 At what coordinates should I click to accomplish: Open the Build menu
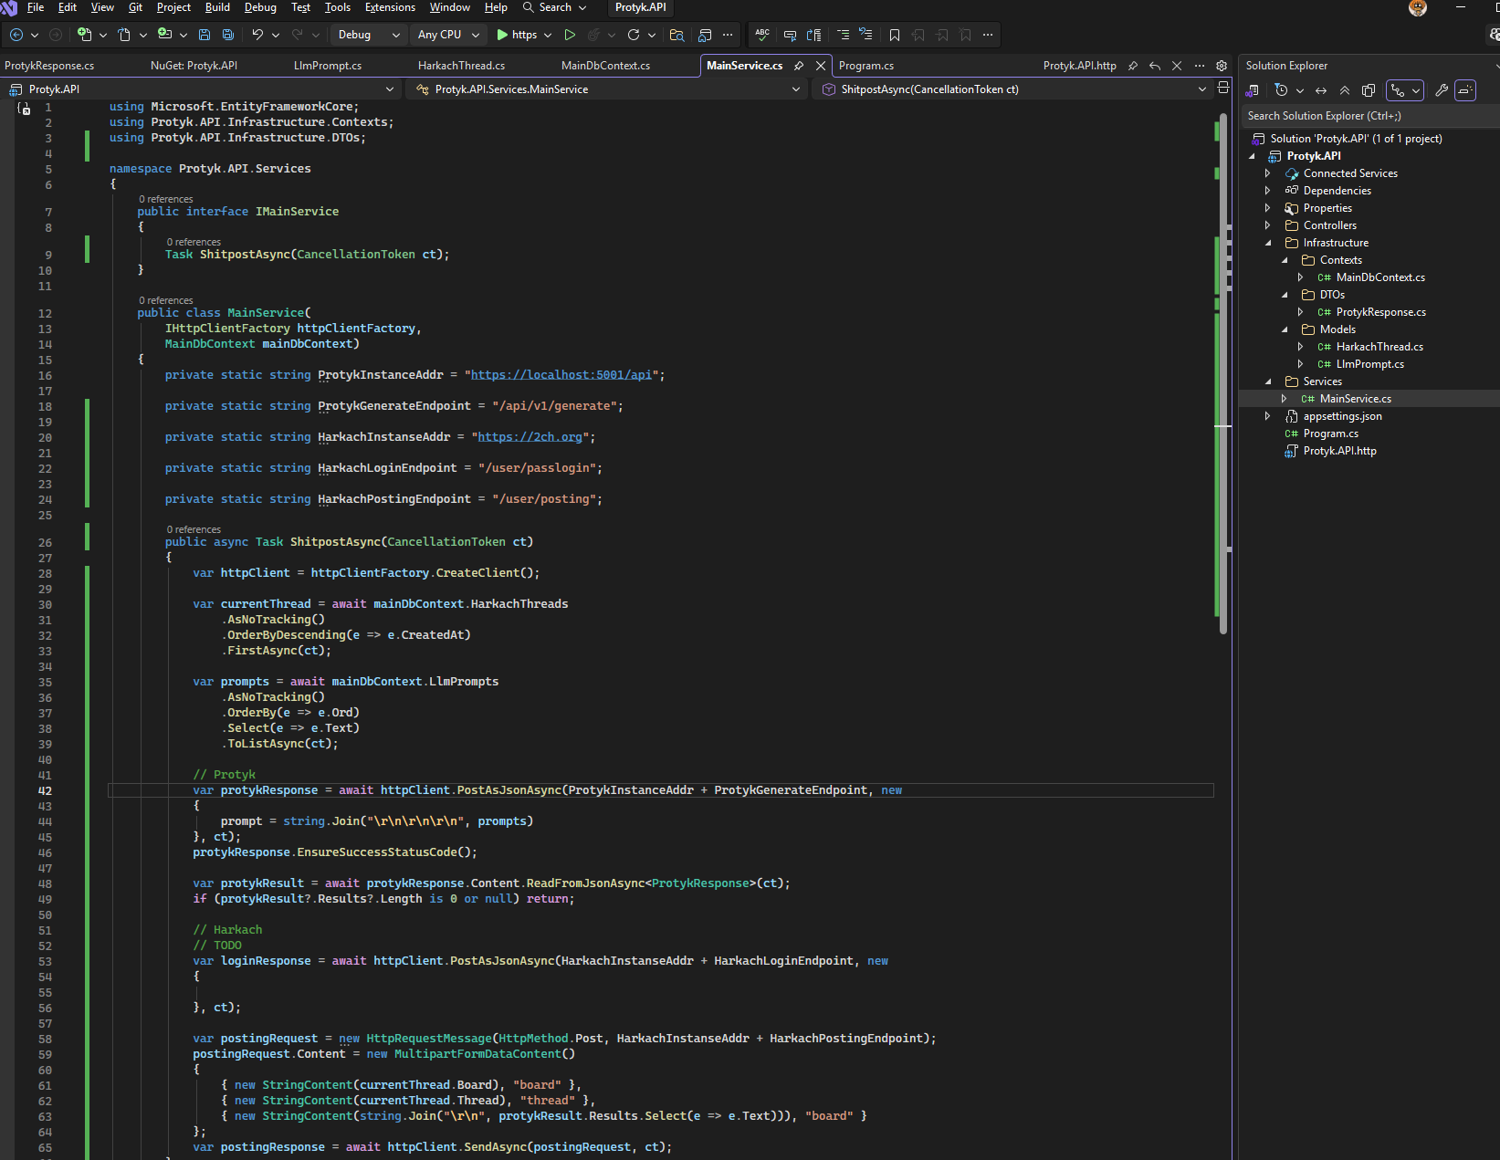(x=217, y=7)
